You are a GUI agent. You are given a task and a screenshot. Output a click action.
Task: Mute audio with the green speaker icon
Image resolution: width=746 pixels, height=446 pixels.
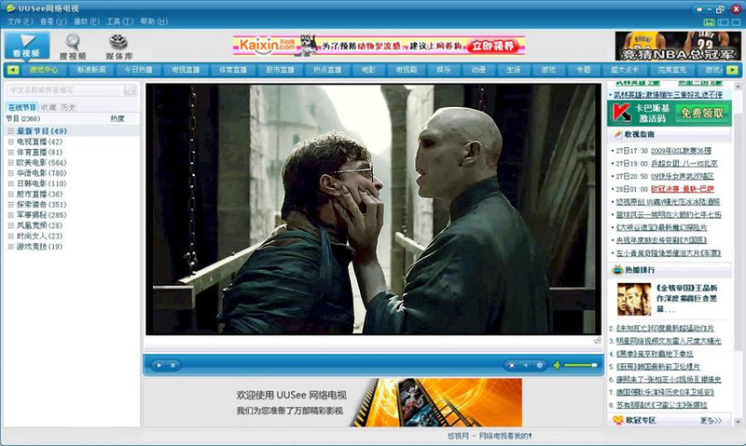click(x=556, y=365)
